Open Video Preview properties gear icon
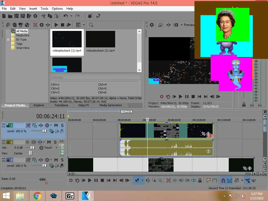This screenshot has height=201, width=268. [x=152, y=25]
